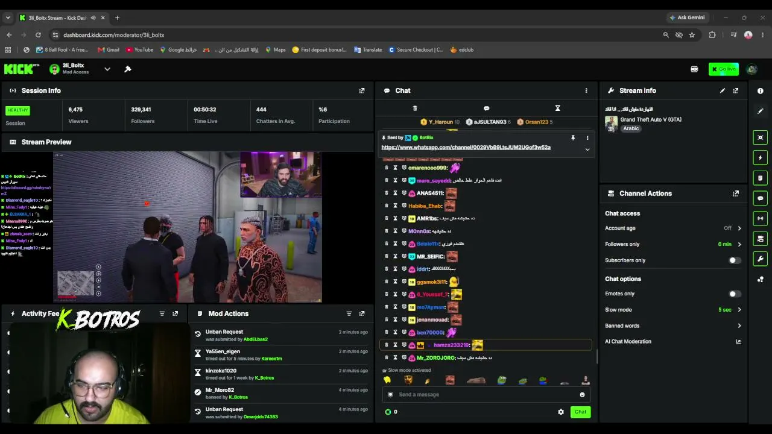Bookmark this page with star icon
772x434 pixels.
692,35
